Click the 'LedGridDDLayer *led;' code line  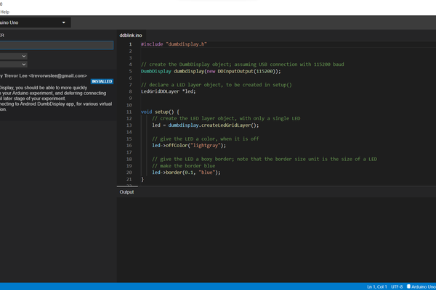click(x=169, y=91)
